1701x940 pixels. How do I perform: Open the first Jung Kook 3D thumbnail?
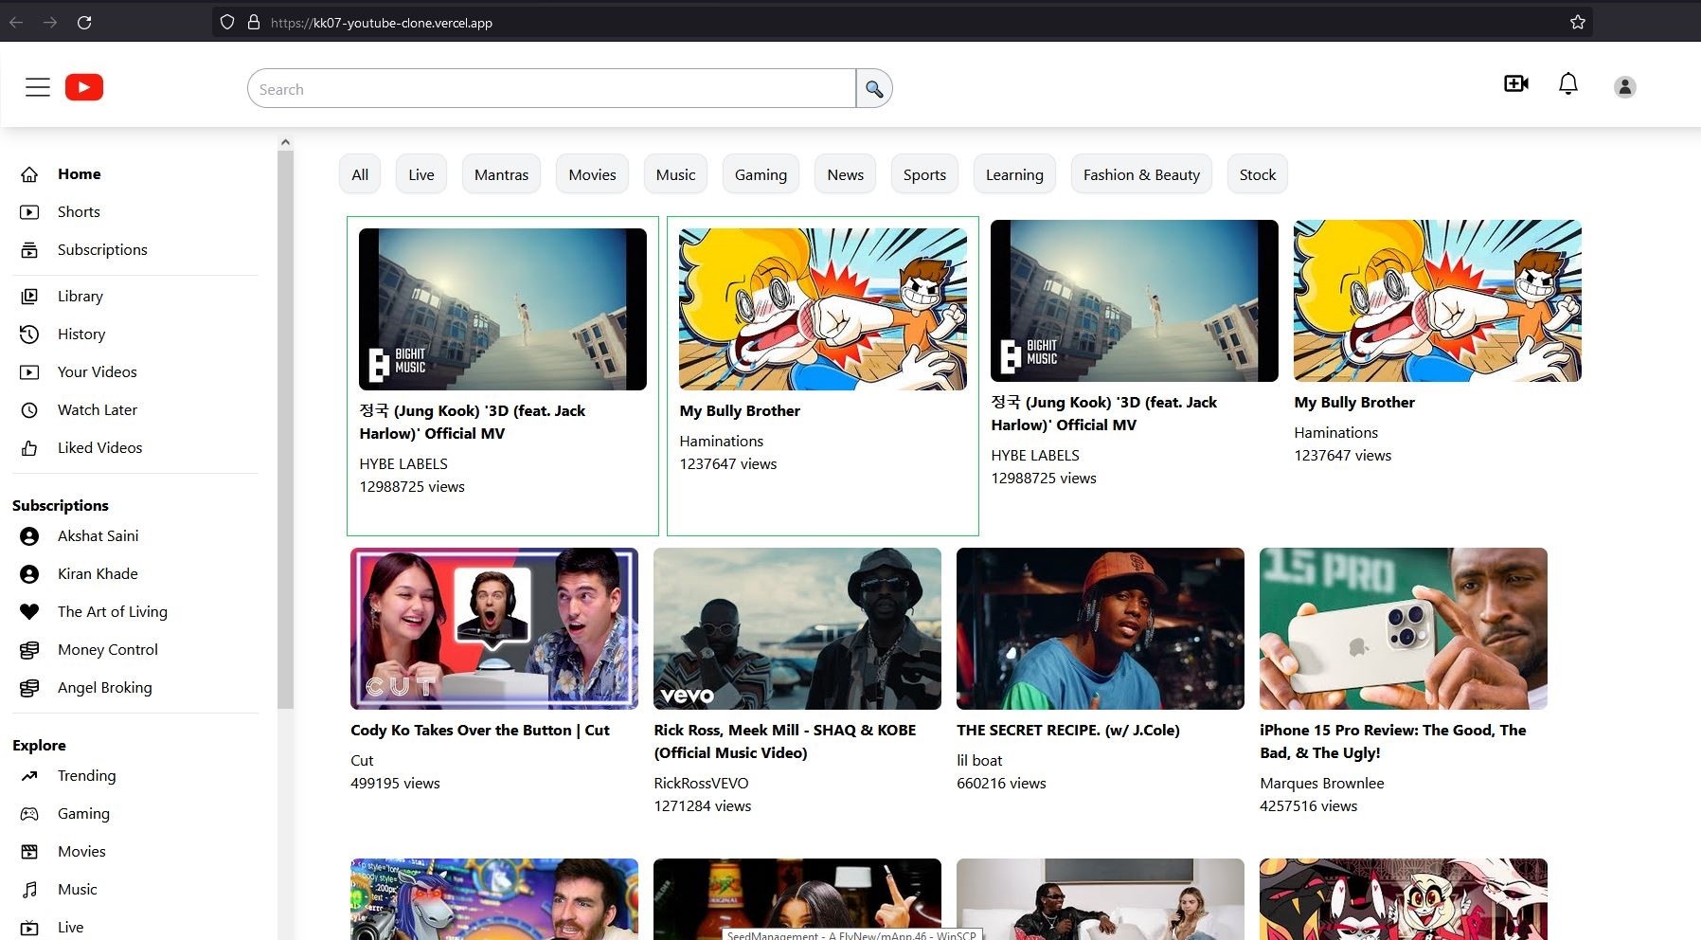pyautogui.click(x=503, y=309)
